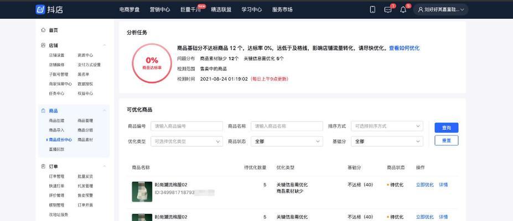Open 权益中心 in the sidebar
Screen dimensions: 513x221
[x=85, y=93]
